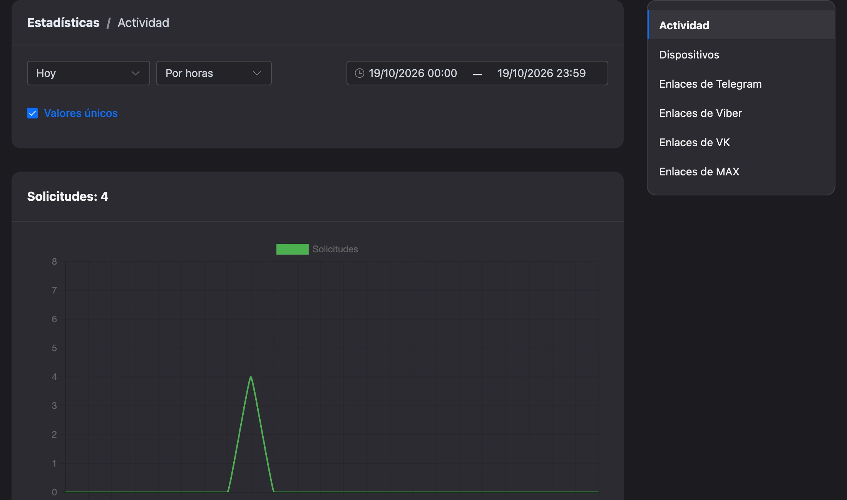
Task: Edit the end date 19/10/2026 23:59
Action: pyautogui.click(x=541, y=73)
